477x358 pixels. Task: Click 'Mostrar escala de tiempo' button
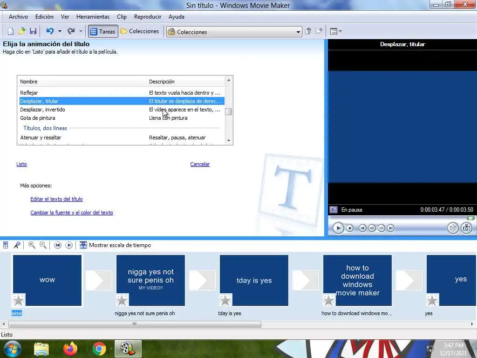click(115, 245)
